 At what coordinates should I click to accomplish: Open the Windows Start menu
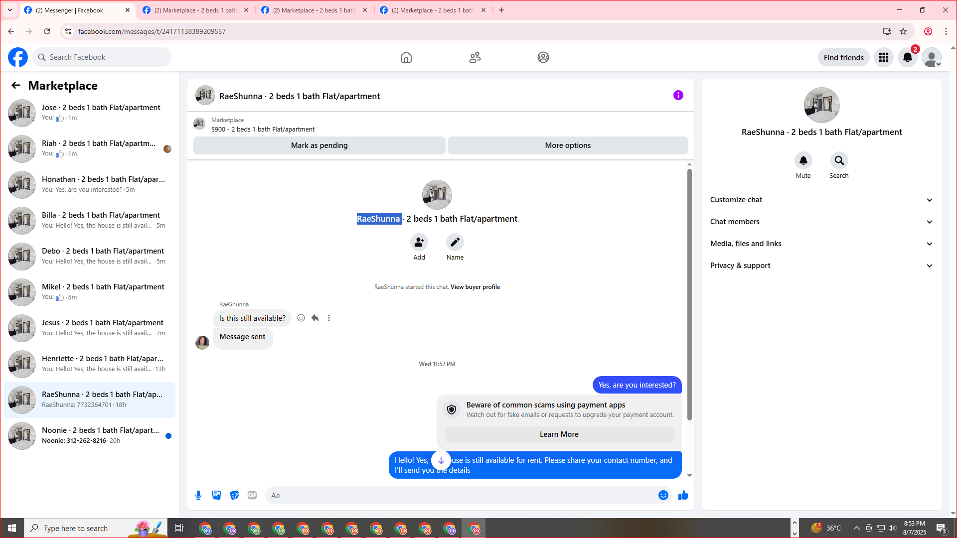[12, 528]
